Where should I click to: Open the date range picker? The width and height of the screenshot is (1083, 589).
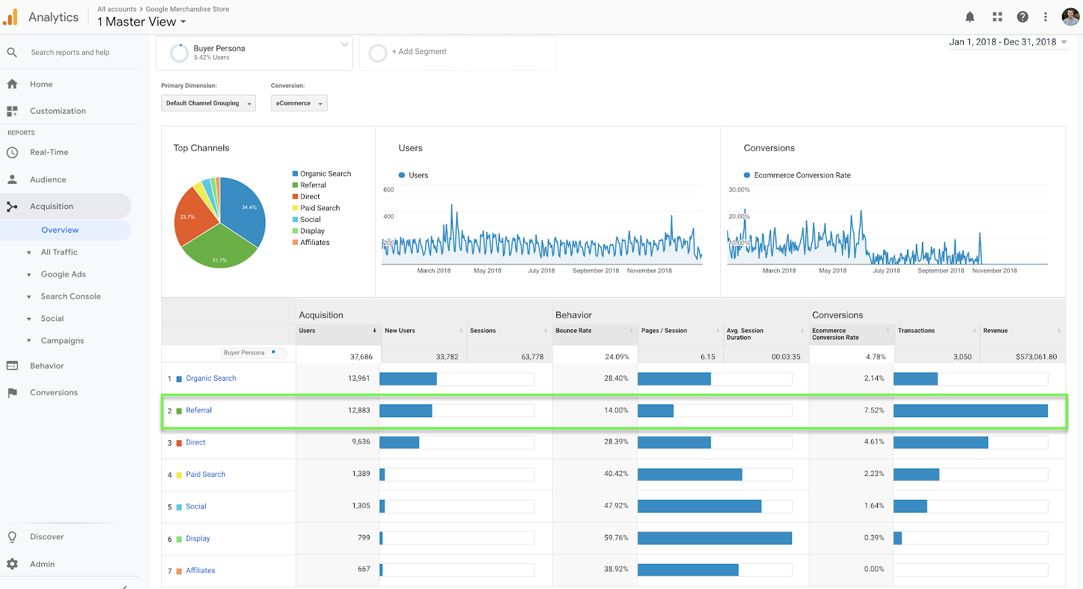pyautogui.click(x=1008, y=42)
